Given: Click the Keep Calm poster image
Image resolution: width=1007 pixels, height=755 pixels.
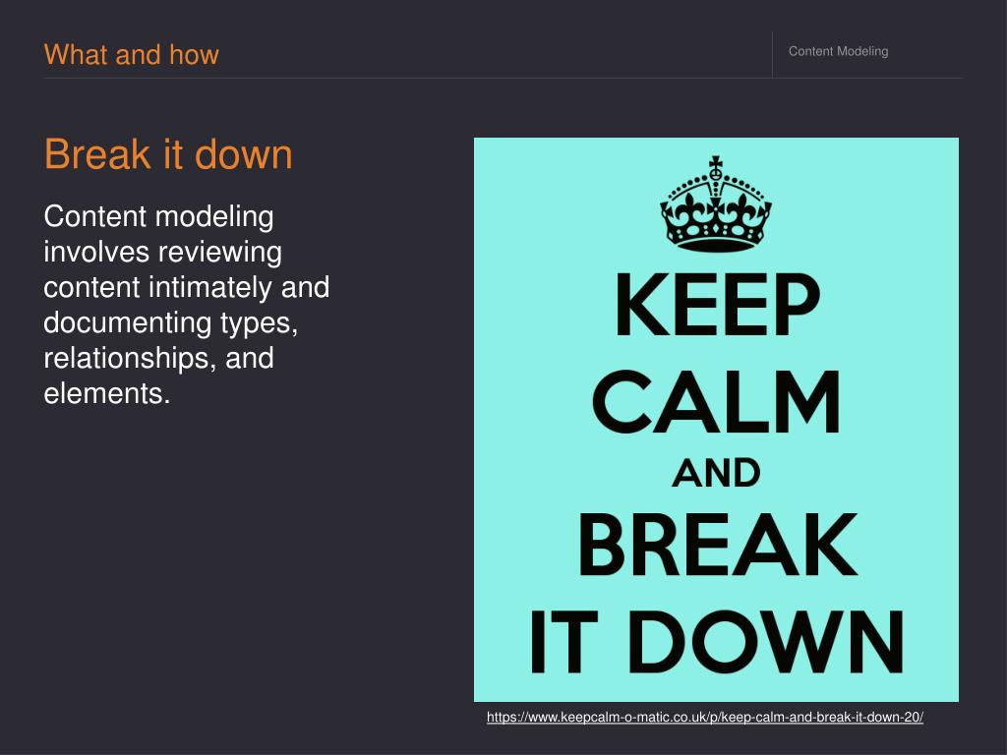Looking at the screenshot, I should coord(716,419).
